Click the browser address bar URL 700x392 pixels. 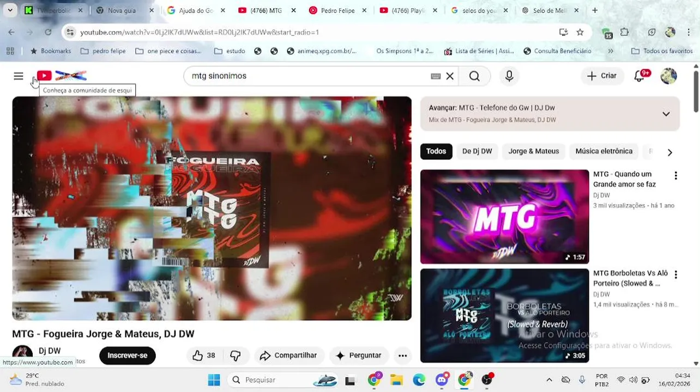(x=200, y=33)
